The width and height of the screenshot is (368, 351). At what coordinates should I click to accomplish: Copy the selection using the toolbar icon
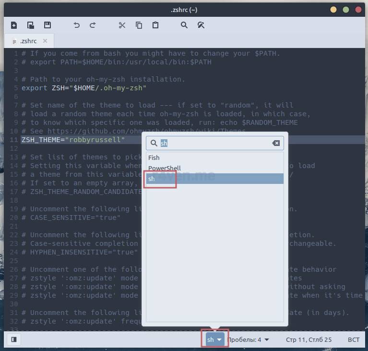point(139,25)
